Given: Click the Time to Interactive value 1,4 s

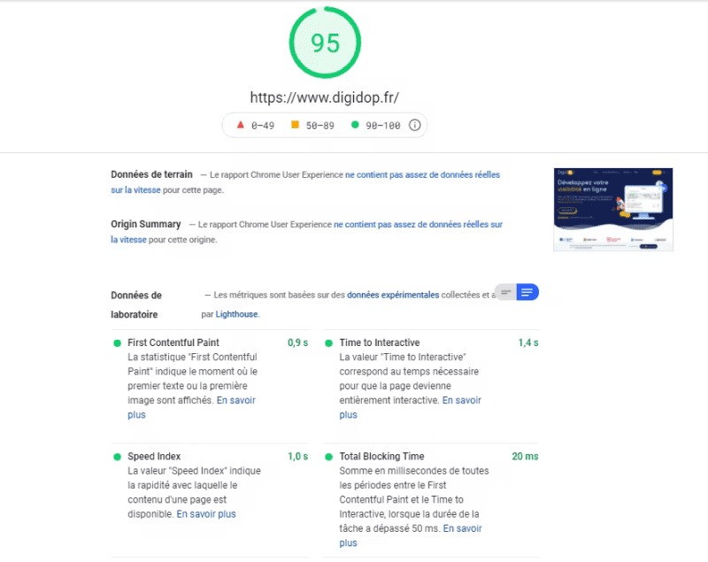Looking at the screenshot, I should (x=528, y=343).
